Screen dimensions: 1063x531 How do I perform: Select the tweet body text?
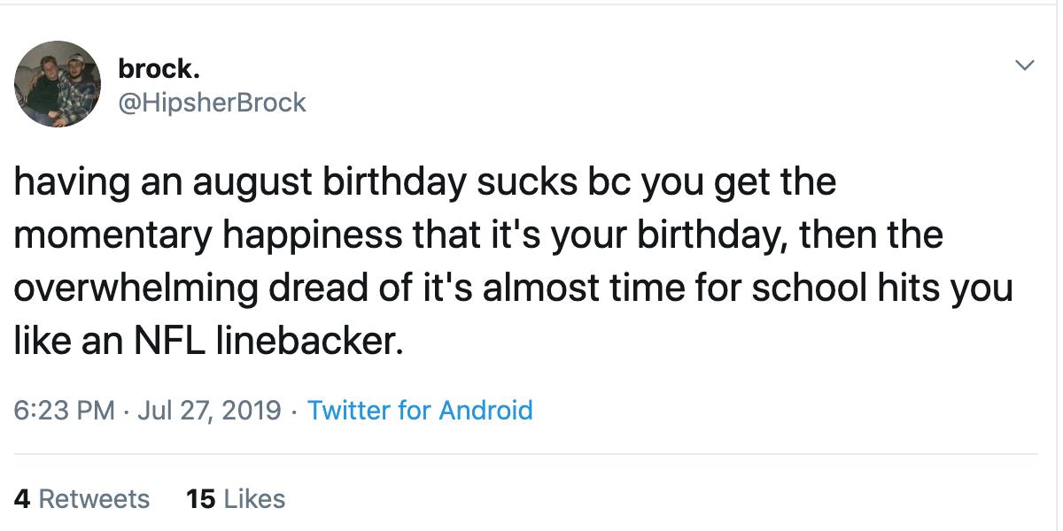(x=514, y=259)
